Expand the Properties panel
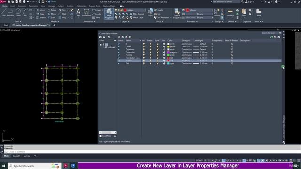301x169 pixels. pos(192,22)
